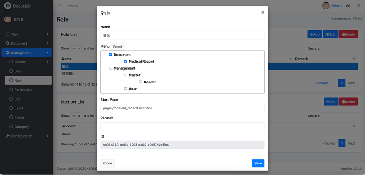The width and height of the screenshot is (365, 175).
Task: Click the circle icon next to Log
Action: click(x=11, y=99)
